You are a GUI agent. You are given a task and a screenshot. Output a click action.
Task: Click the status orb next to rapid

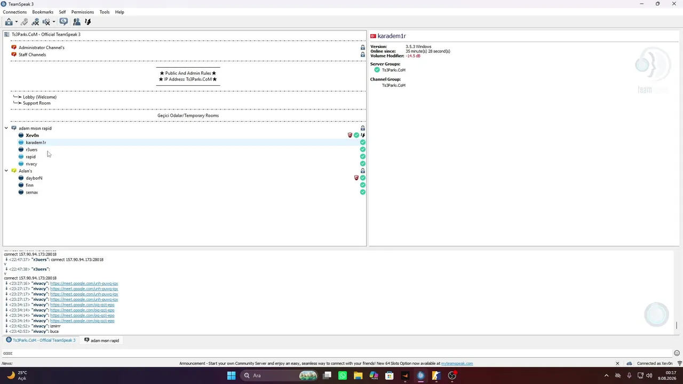(21, 157)
